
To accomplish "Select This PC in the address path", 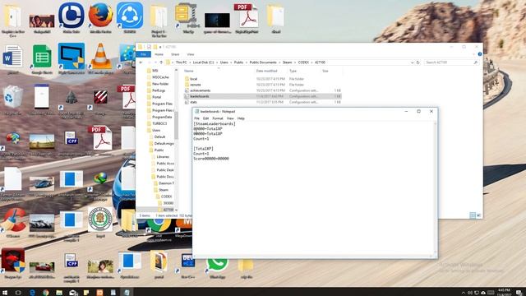I will 181,62.
